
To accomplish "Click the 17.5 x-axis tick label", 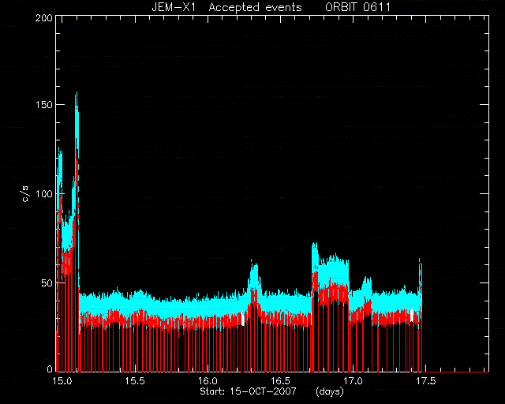I will tap(426, 381).
